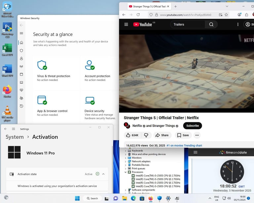Go to System breadcrumb in Settings

tap(15, 137)
